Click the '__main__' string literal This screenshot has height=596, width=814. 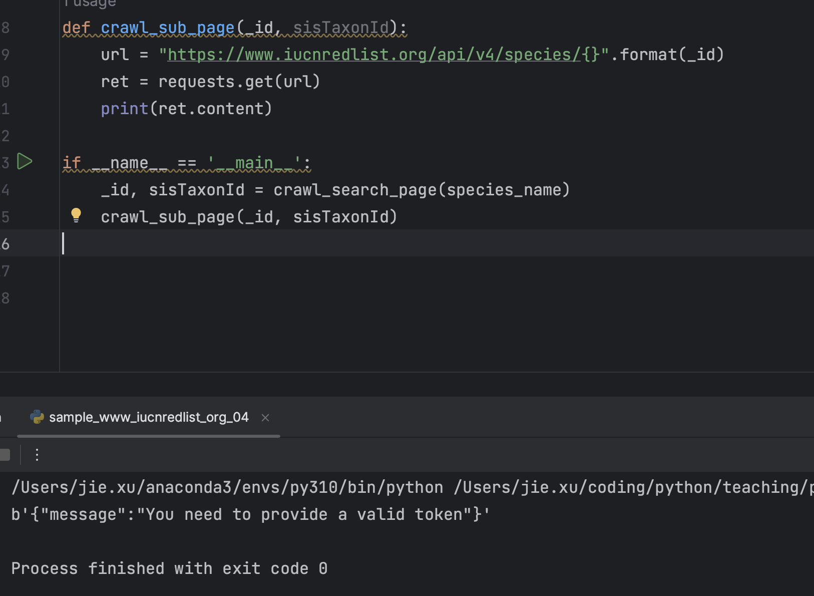(254, 163)
